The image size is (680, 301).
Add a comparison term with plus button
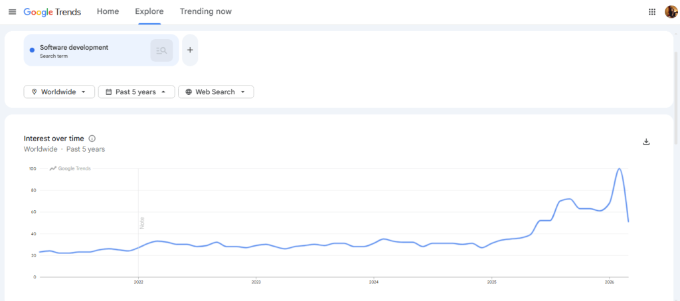(x=190, y=50)
